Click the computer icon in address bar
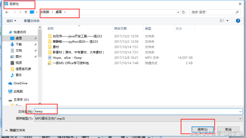Viewport: 246px width, 138px height. click(32, 12)
